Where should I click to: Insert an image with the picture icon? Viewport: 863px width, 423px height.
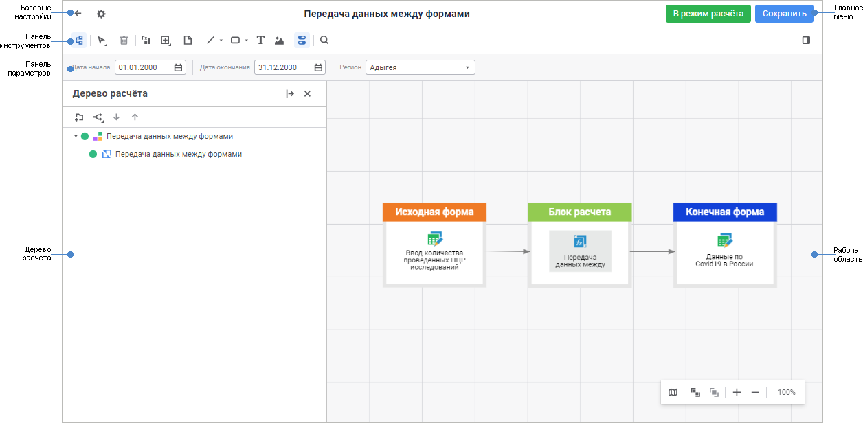(279, 41)
